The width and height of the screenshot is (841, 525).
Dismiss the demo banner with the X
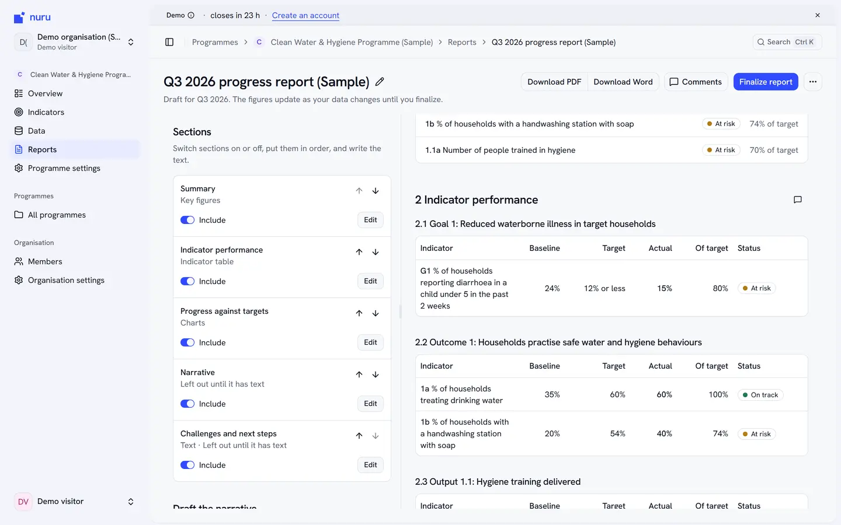coord(818,15)
